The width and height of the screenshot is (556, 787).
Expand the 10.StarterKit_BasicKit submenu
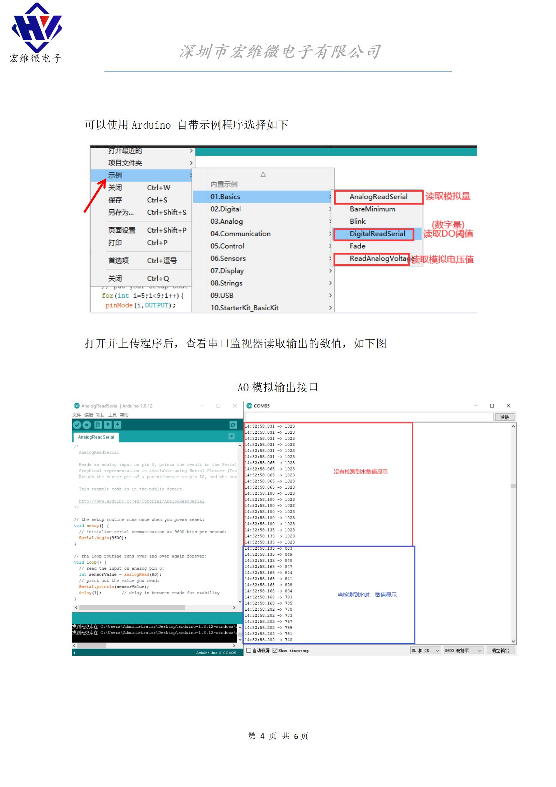tap(263, 307)
